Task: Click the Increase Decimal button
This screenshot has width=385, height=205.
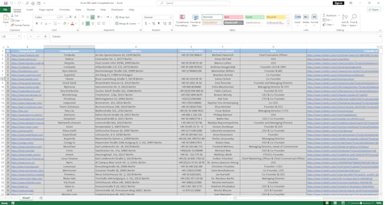Action: point(165,24)
